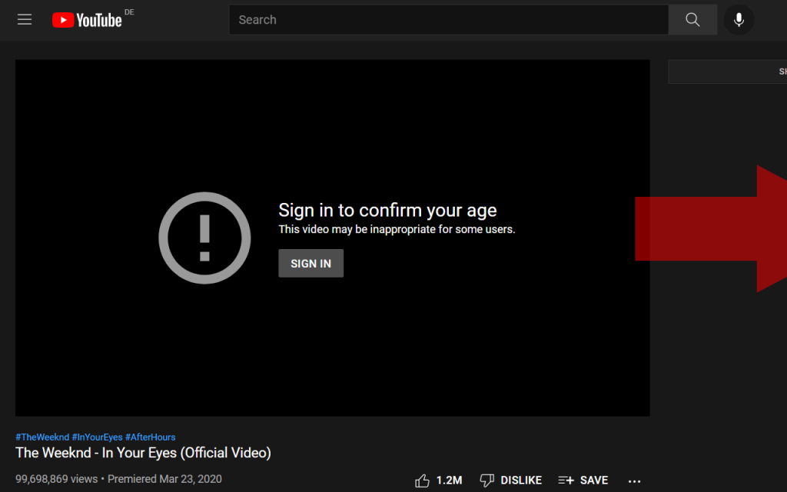Like the video with the thumbs up
Viewport: 787px width, 492px height.
422,480
